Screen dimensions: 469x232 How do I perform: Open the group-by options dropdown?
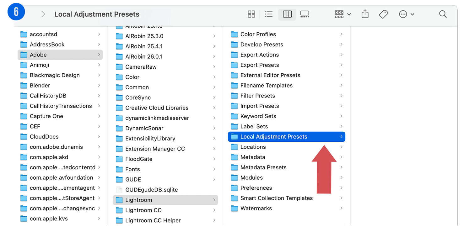pyautogui.click(x=343, y=14)
